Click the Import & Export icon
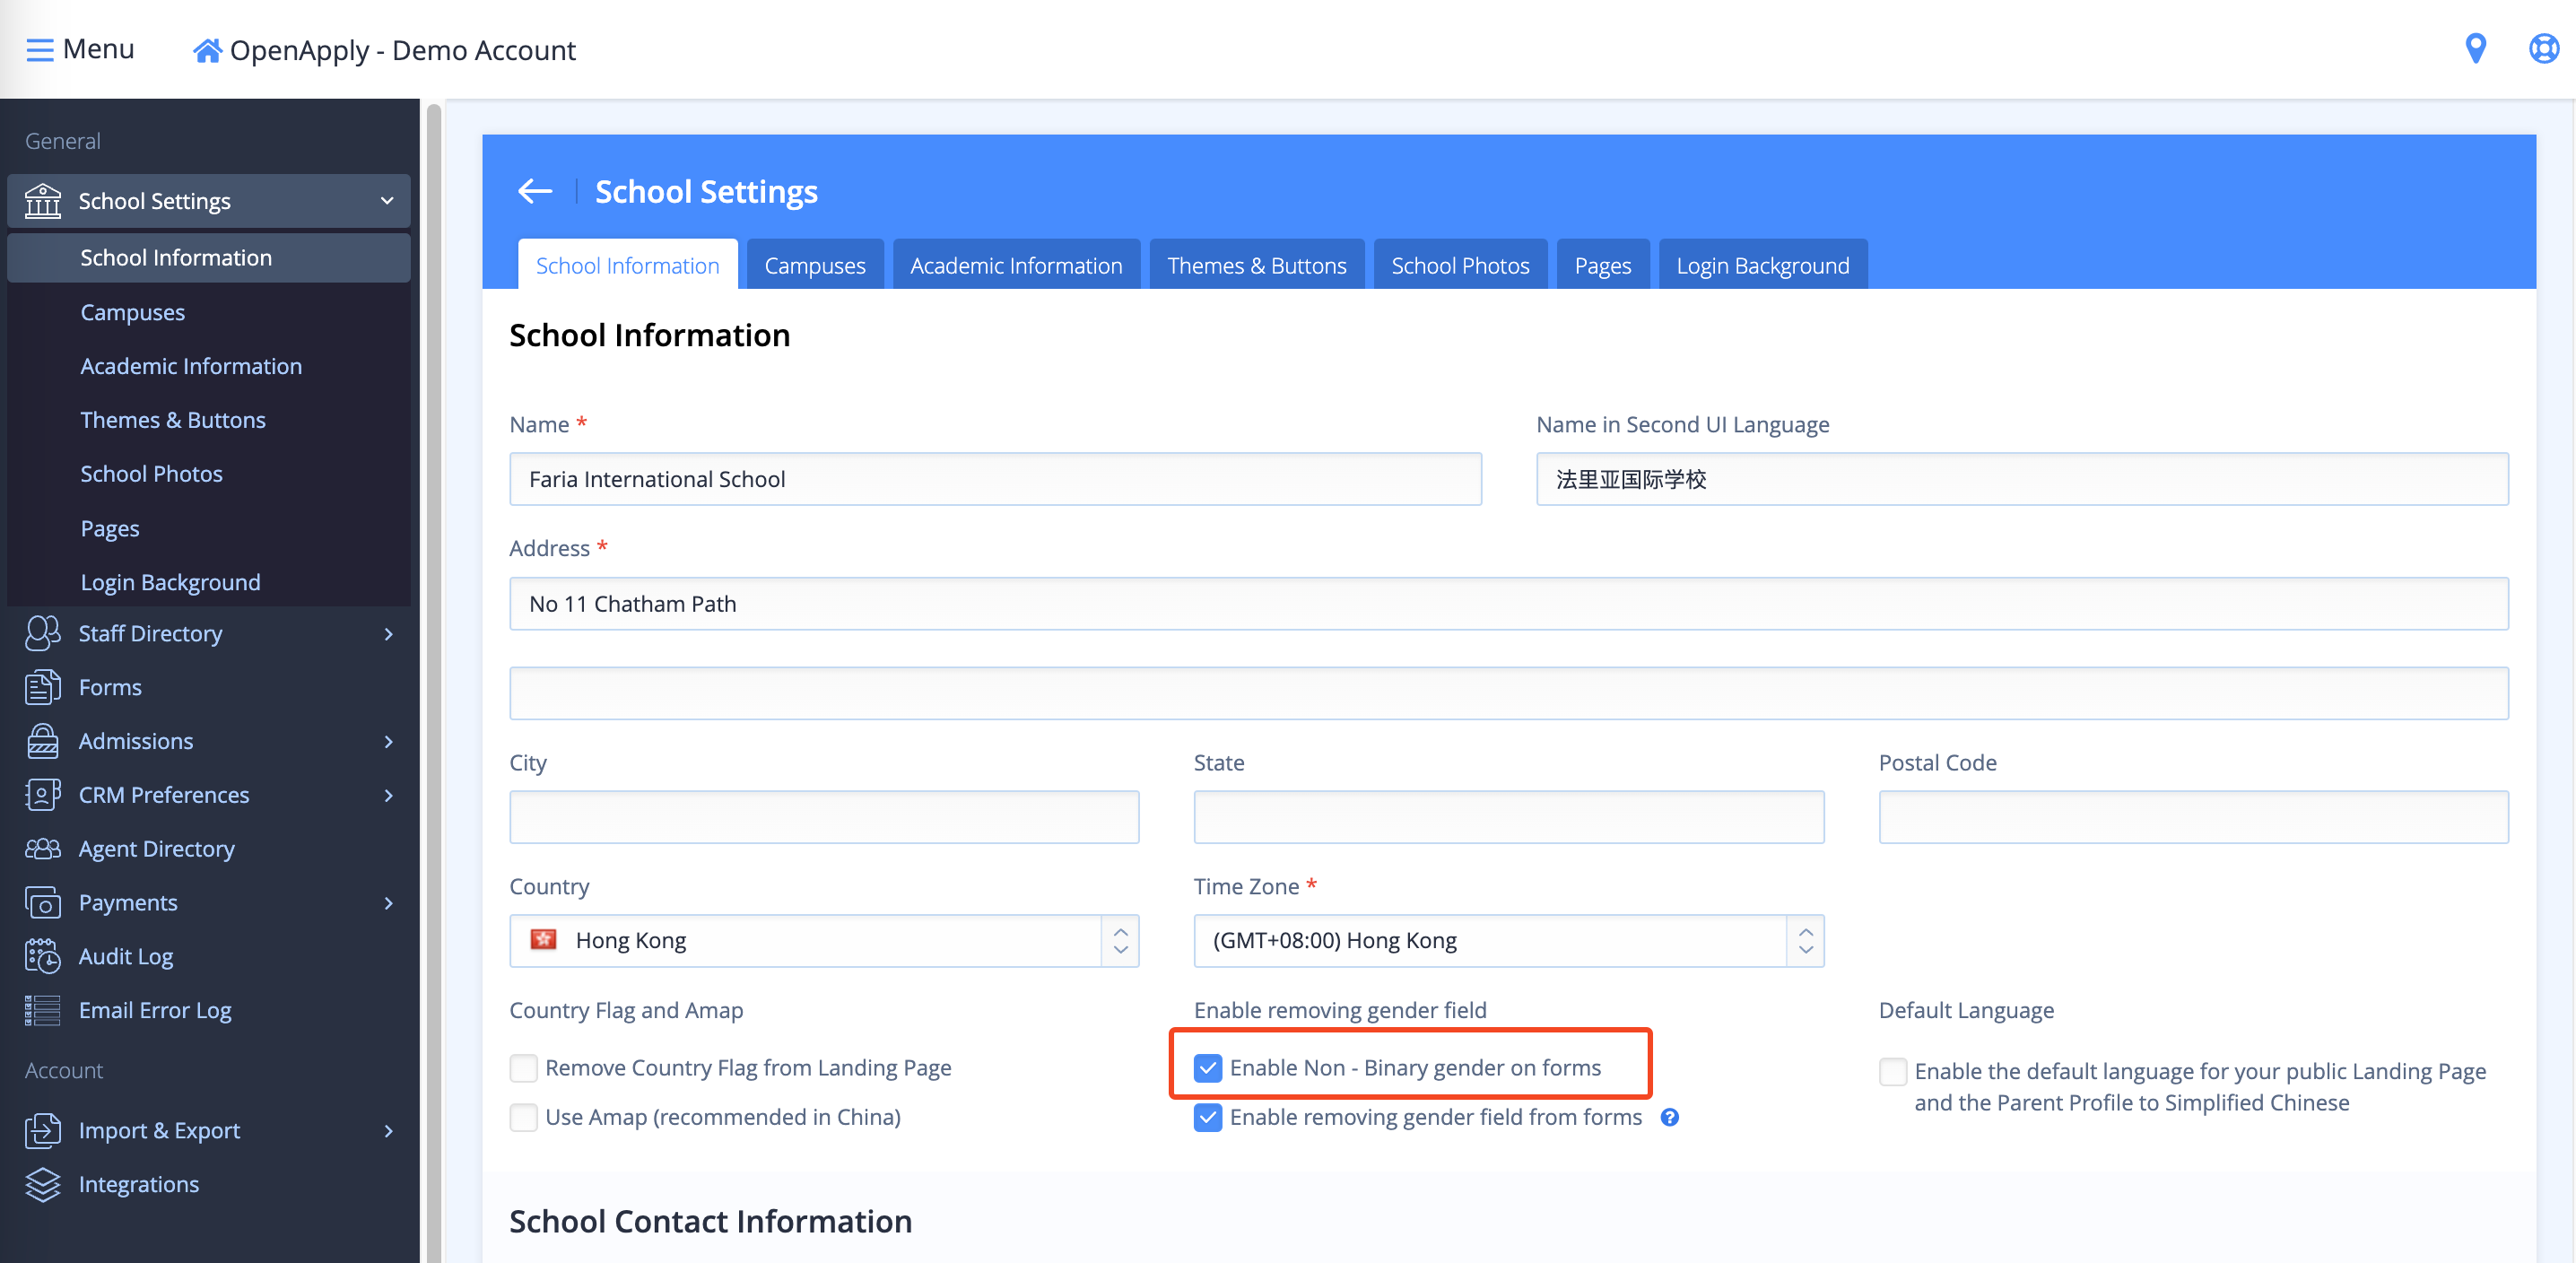This screenshot has width=2576, height=1263. 43,1130
